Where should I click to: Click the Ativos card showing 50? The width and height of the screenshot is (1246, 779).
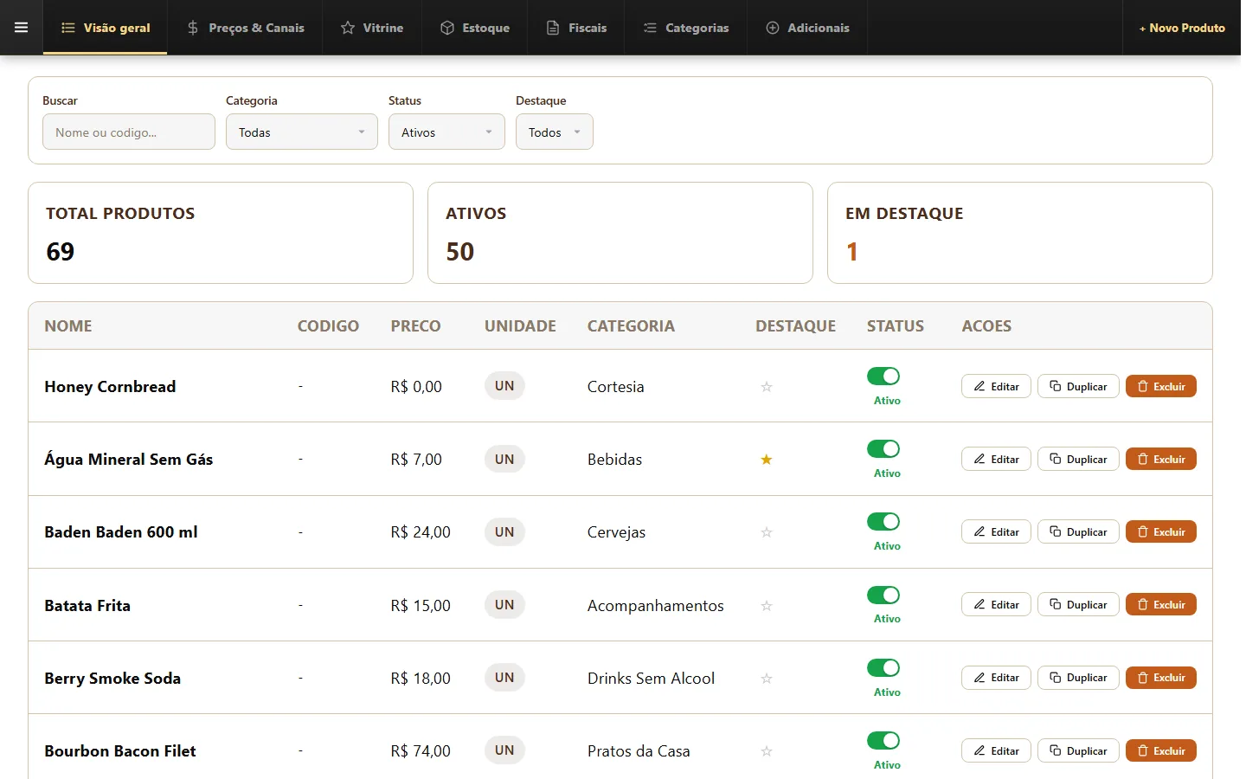tap(620, 233)
